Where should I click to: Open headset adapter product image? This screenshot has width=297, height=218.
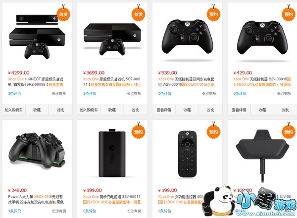(262, 156)
